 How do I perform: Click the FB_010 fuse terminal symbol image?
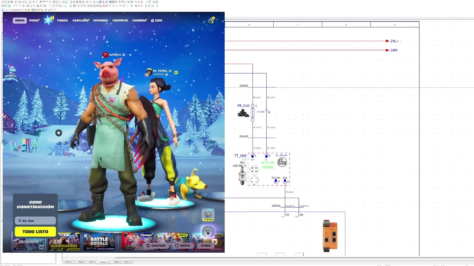243,113
